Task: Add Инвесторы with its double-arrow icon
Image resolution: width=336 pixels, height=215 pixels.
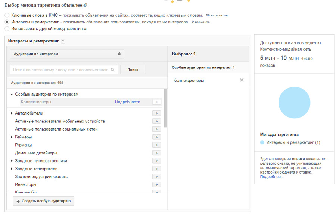Action: coord(157,184)
